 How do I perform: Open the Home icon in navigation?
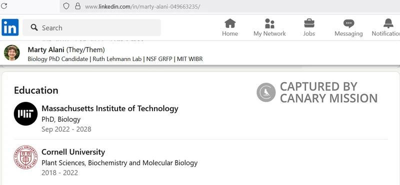(230, 23)
